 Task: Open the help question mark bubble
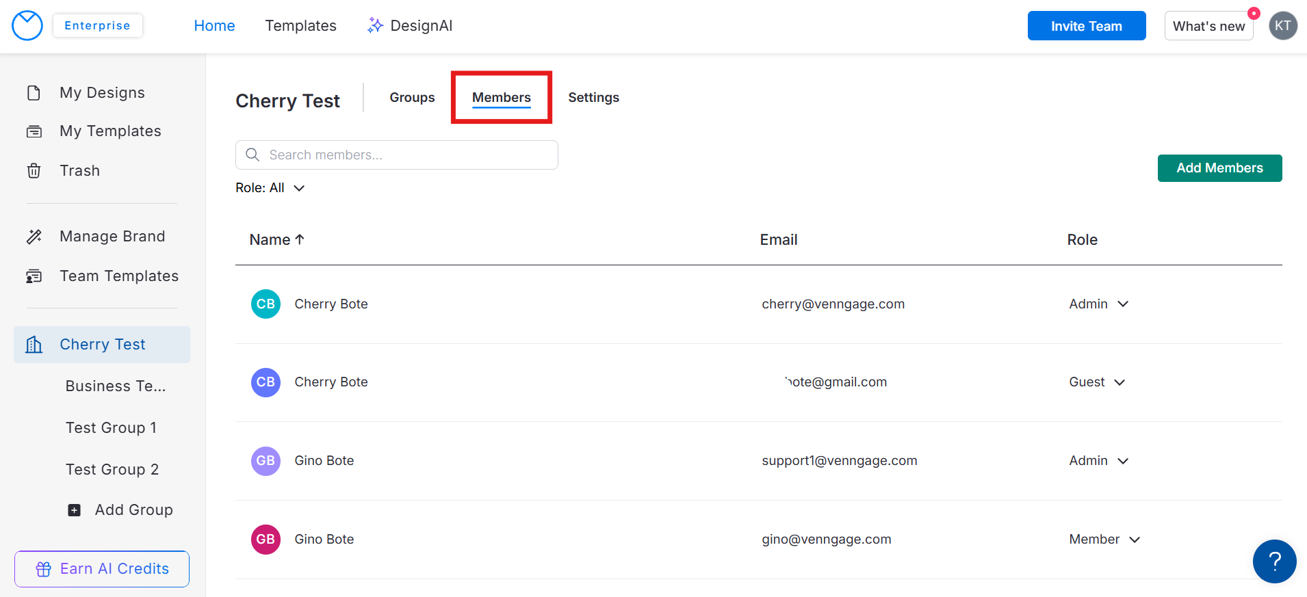1274,561
